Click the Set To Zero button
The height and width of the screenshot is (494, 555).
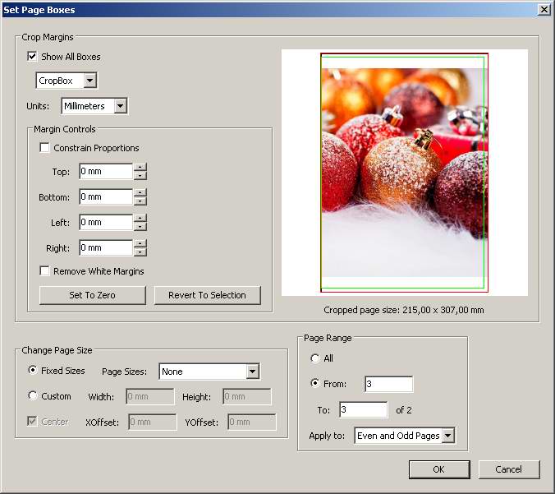pyautogui.click(x=93, y=295)
